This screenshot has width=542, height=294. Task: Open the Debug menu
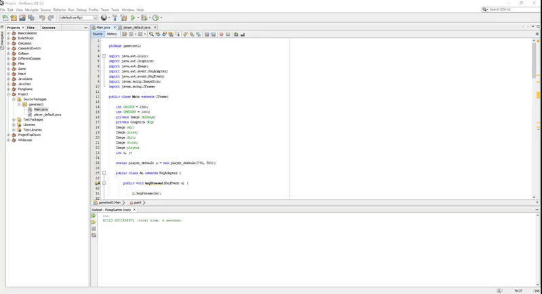81,9
